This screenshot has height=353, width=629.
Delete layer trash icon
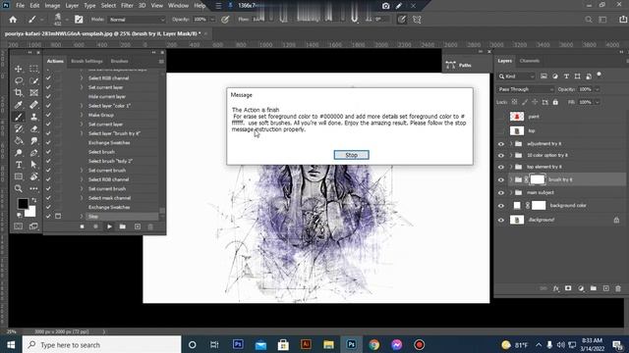pyautogui.click(x=618, y=288)
